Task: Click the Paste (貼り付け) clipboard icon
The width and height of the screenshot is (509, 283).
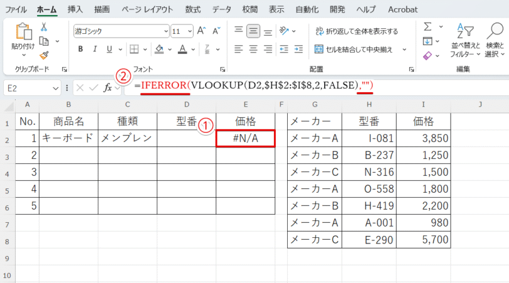Action: click(x=23, y=32)
